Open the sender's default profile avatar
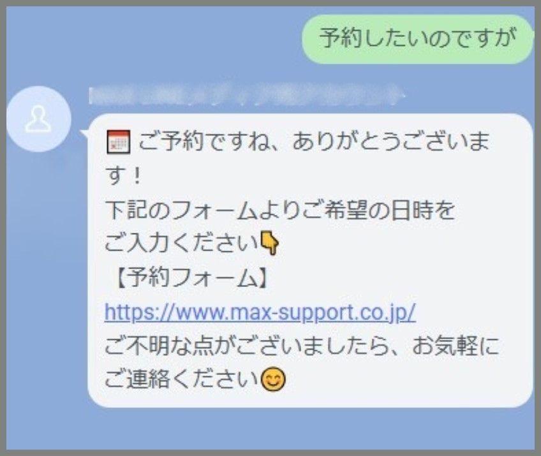The image size is (541, 456). point(39,119)
